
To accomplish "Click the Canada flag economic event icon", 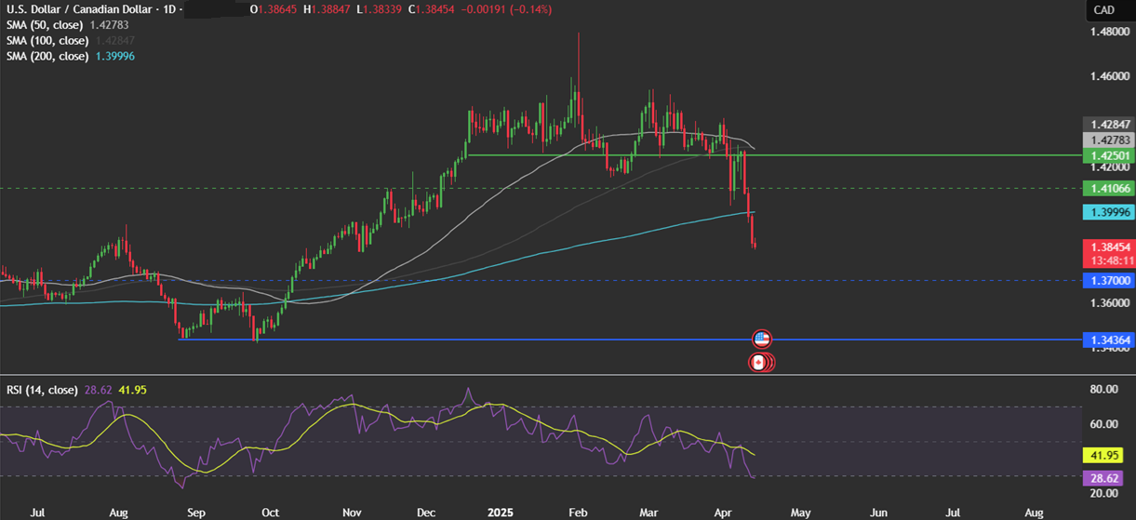I will (759, 363).
